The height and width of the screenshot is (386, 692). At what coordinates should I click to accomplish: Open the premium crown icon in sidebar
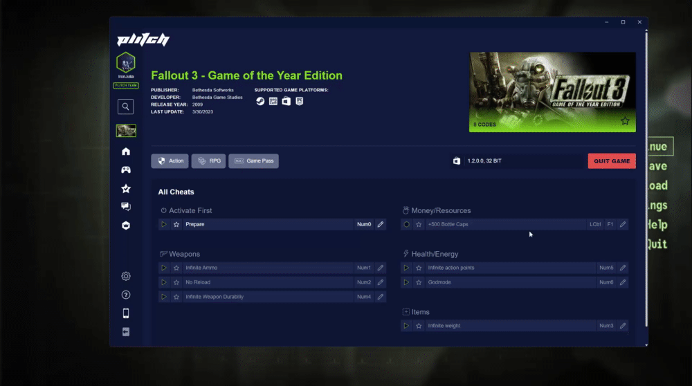click(126, 226)
